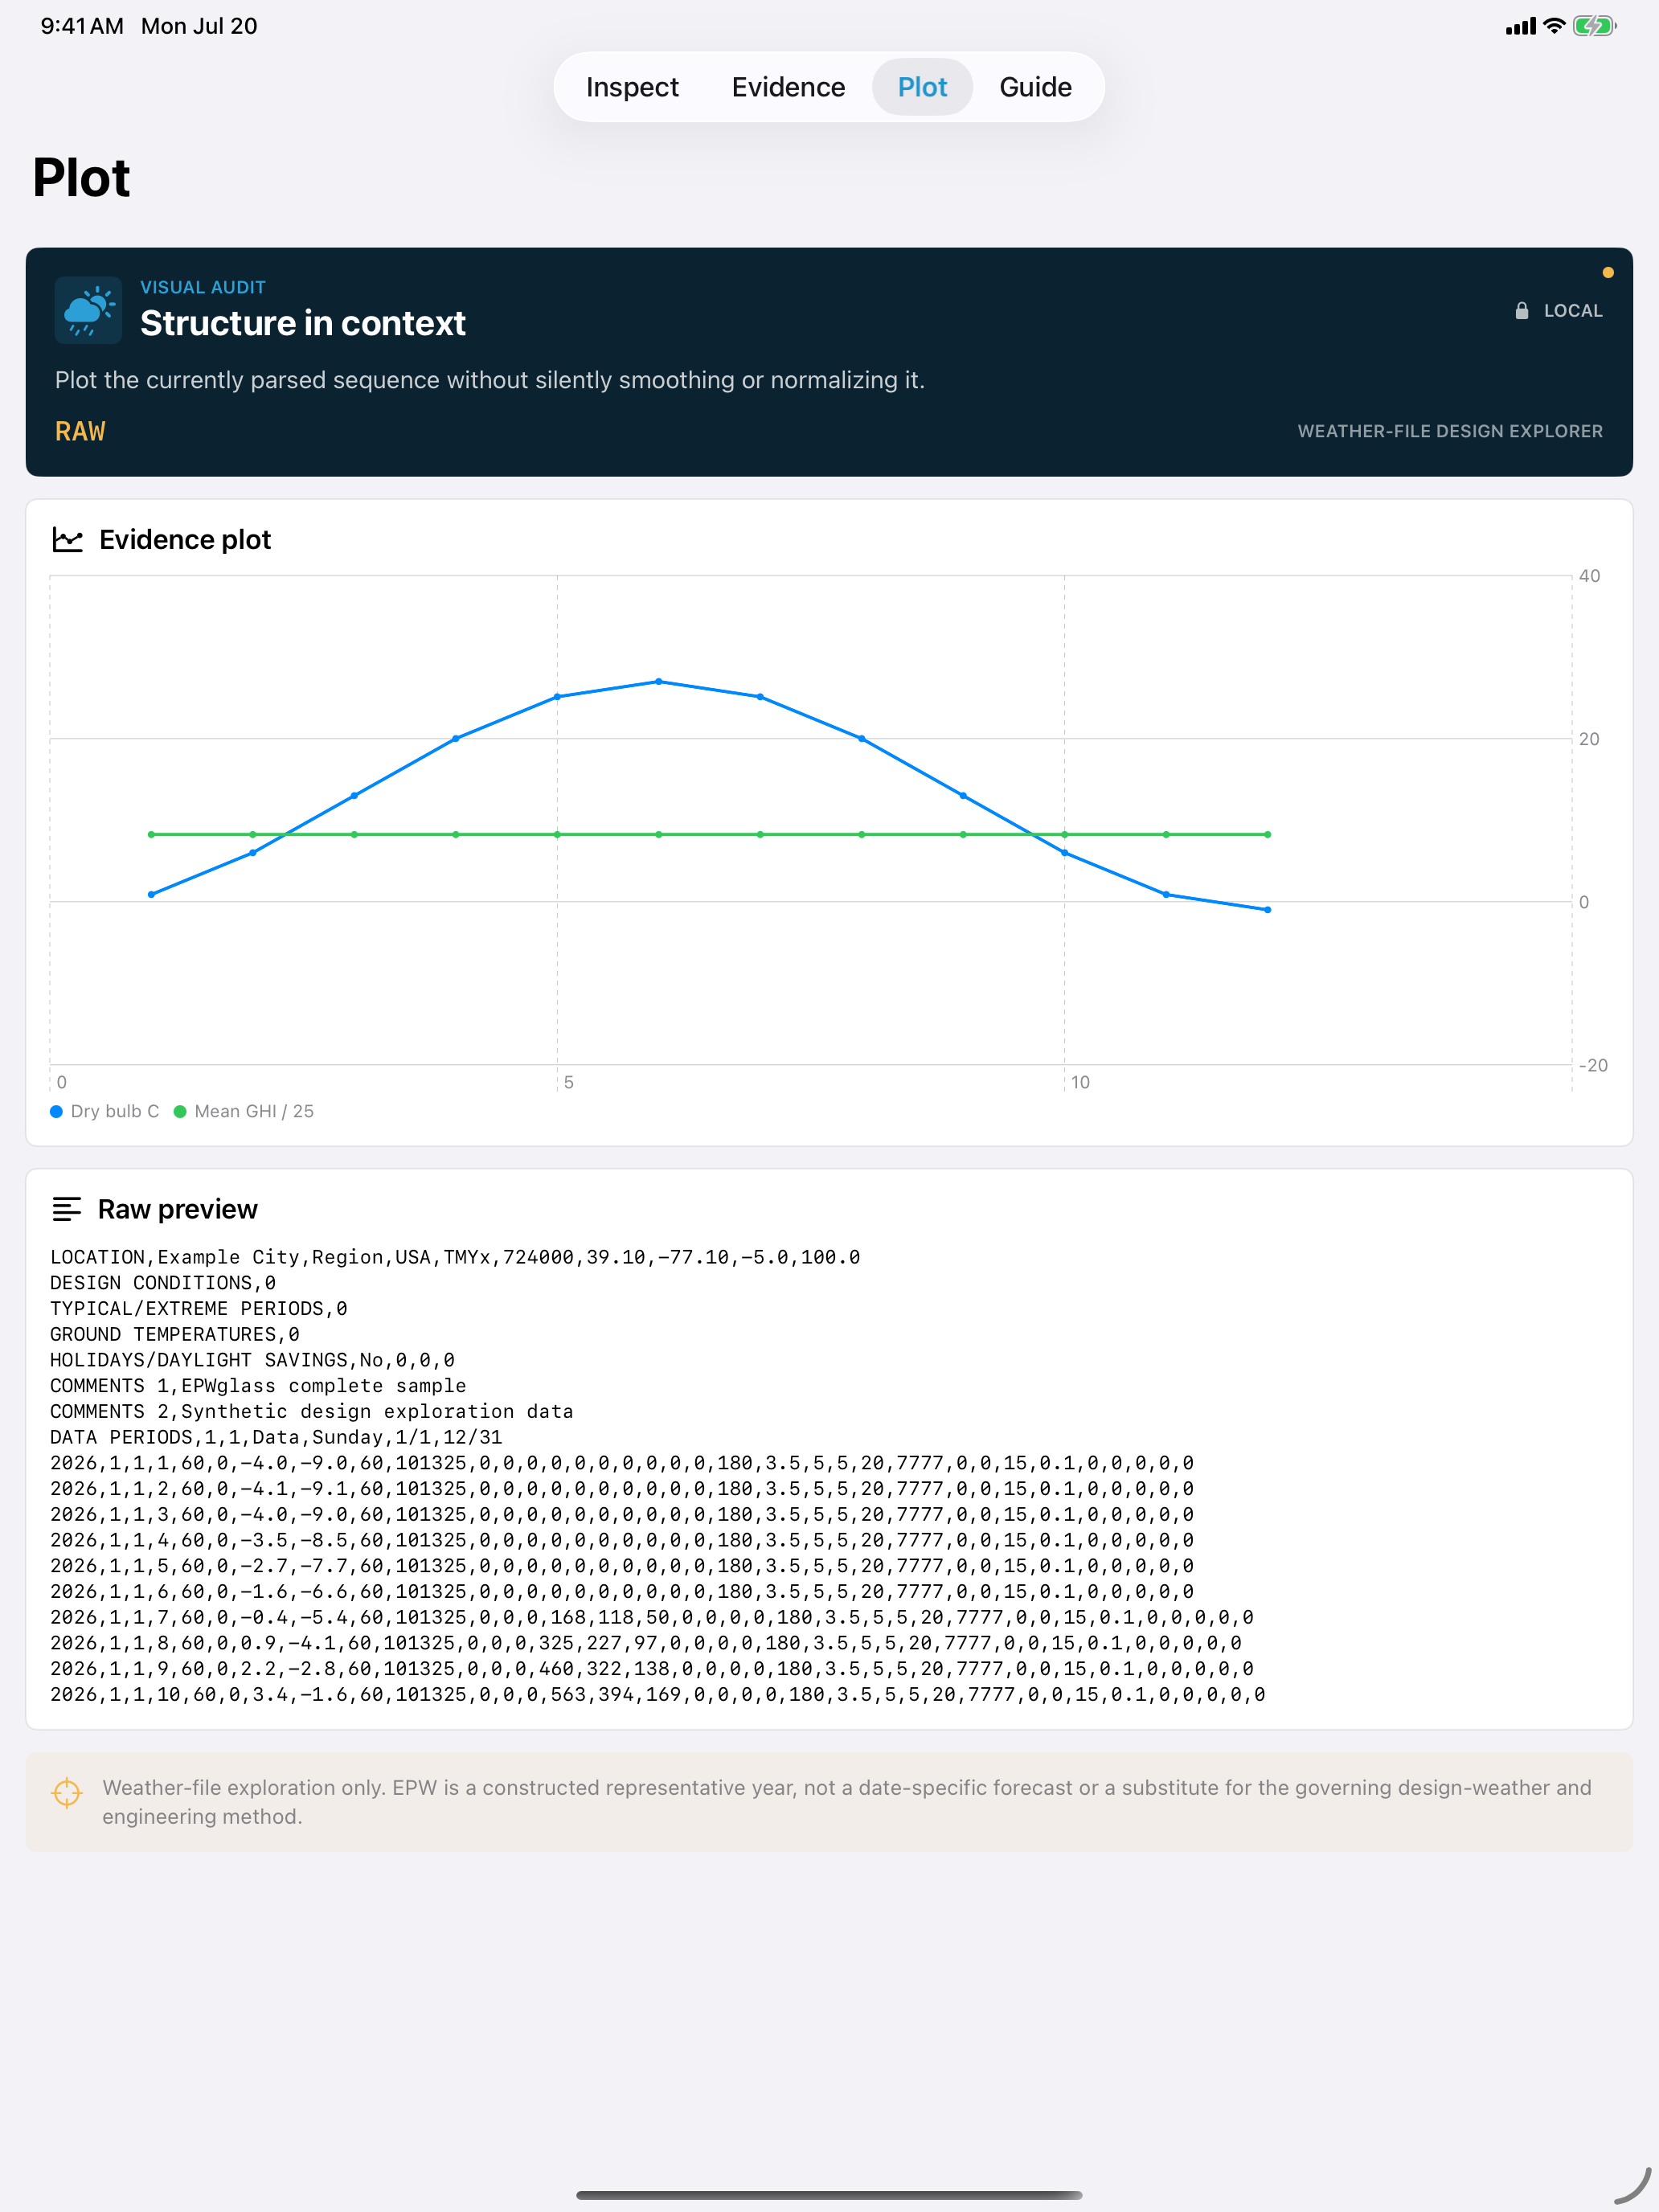Open the Evidence tab
The height and width of the screenshot is (2212, 1659).
(788, 87)
